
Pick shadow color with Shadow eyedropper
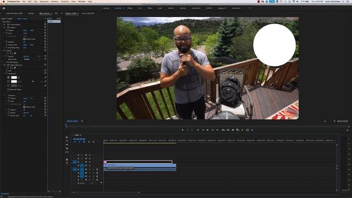point(45,86)
